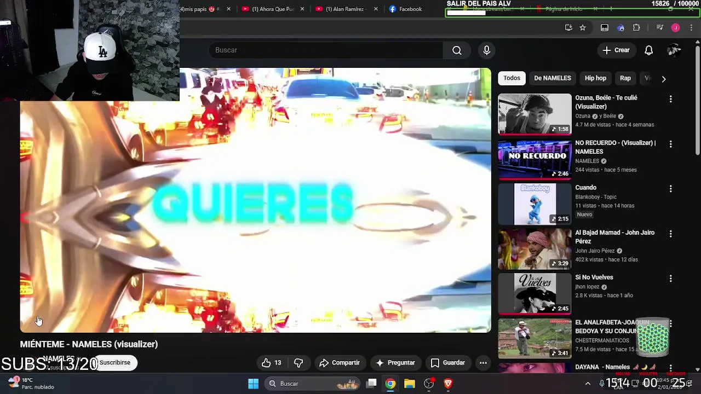Screen dimensions: 701x394
Task: Click the John Jairo Pérez channel name
Action: [595, 251]
